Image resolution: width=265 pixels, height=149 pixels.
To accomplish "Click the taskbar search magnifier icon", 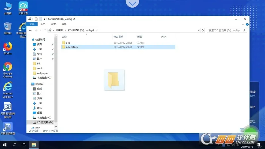I will coord(15,145).
